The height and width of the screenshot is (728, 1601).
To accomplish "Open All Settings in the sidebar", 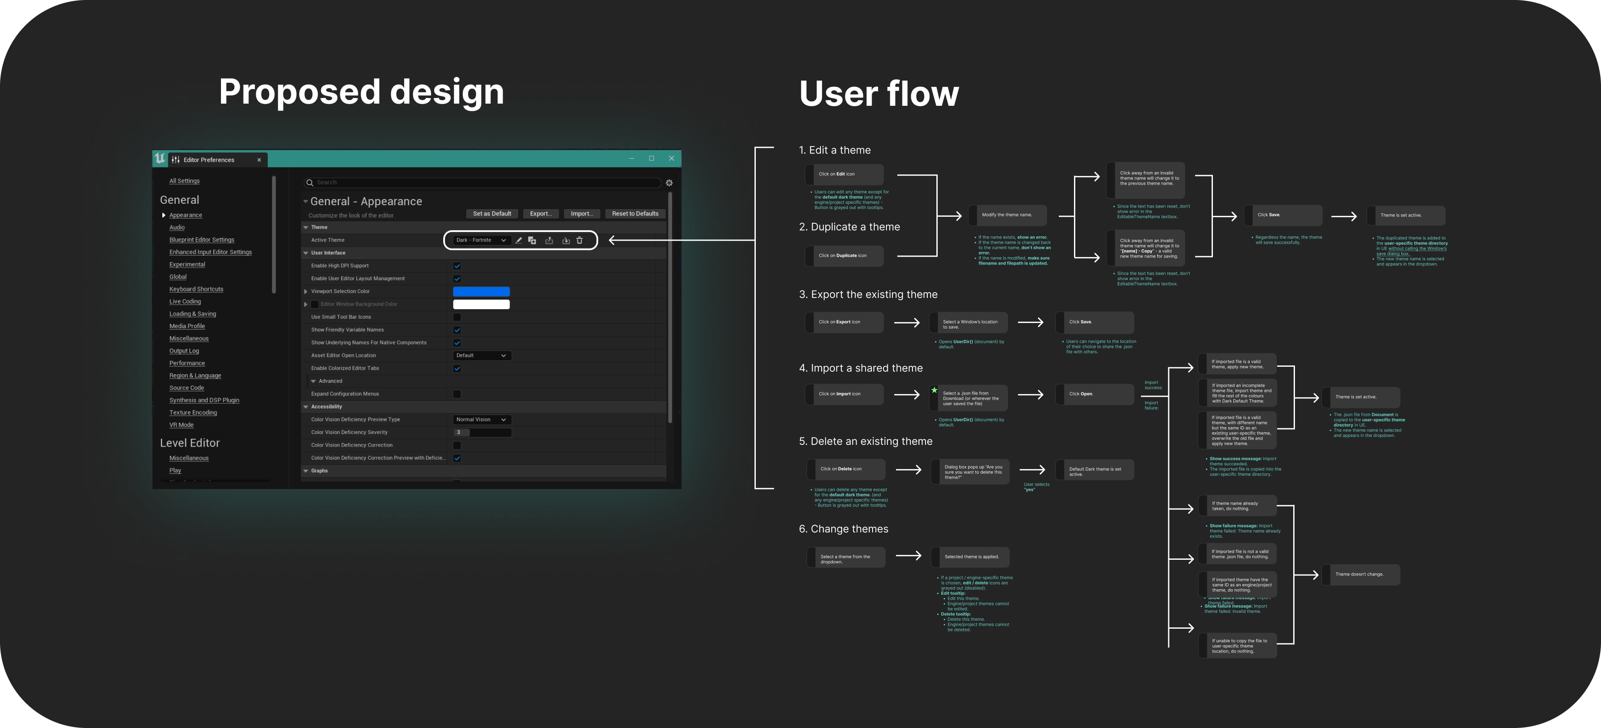I will (184, 181).
